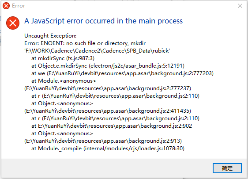The height and width of the screenshot is (179, 248).
Task: Click the "at Module.<anonymous>" line
Action: (x=64, y=81)
